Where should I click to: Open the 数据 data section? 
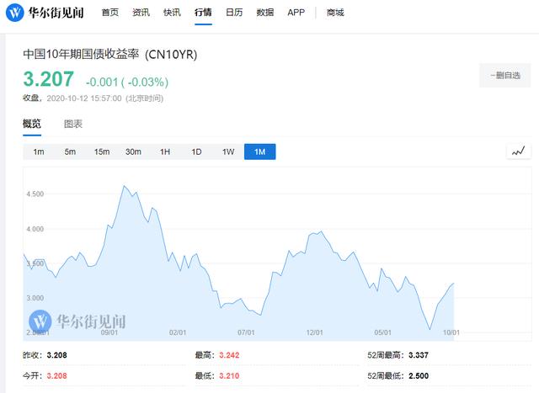pyautogui.click(x=265, y=13)
